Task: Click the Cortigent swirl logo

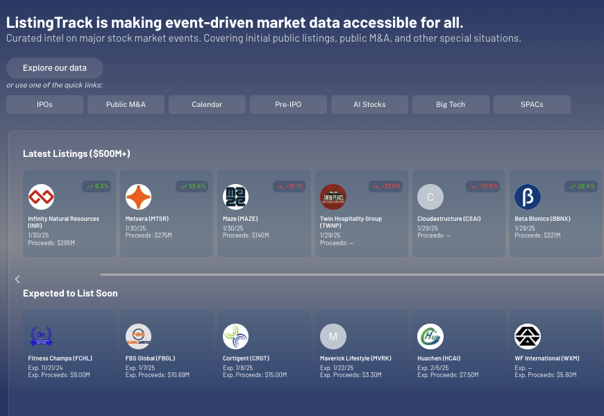Action: [236, 336]
